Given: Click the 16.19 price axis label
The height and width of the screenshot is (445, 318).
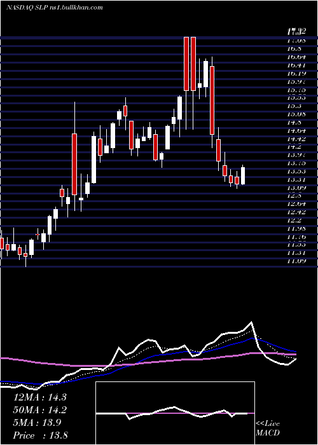Looking at the screenshot, I should point(296,74).
